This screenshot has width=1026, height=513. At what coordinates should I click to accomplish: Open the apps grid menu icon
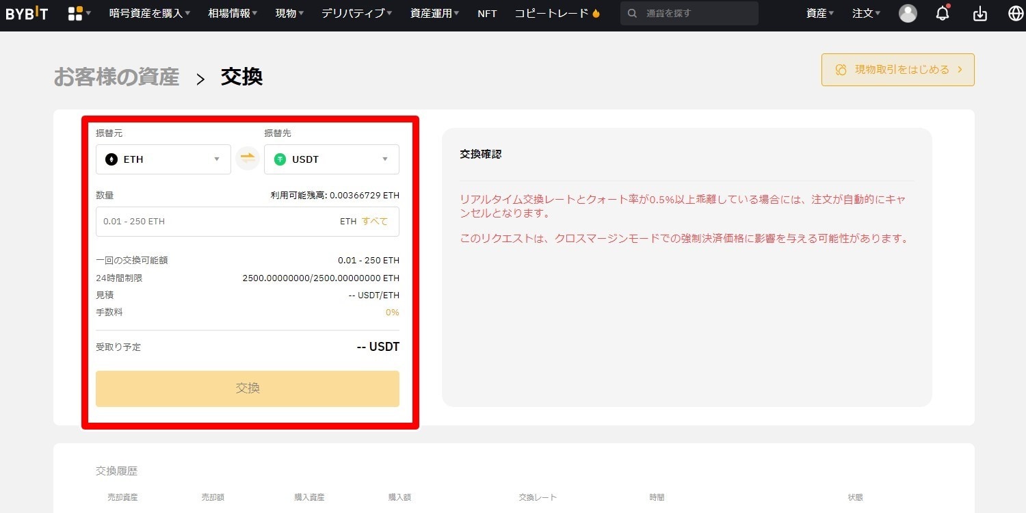tap(75, 13)
